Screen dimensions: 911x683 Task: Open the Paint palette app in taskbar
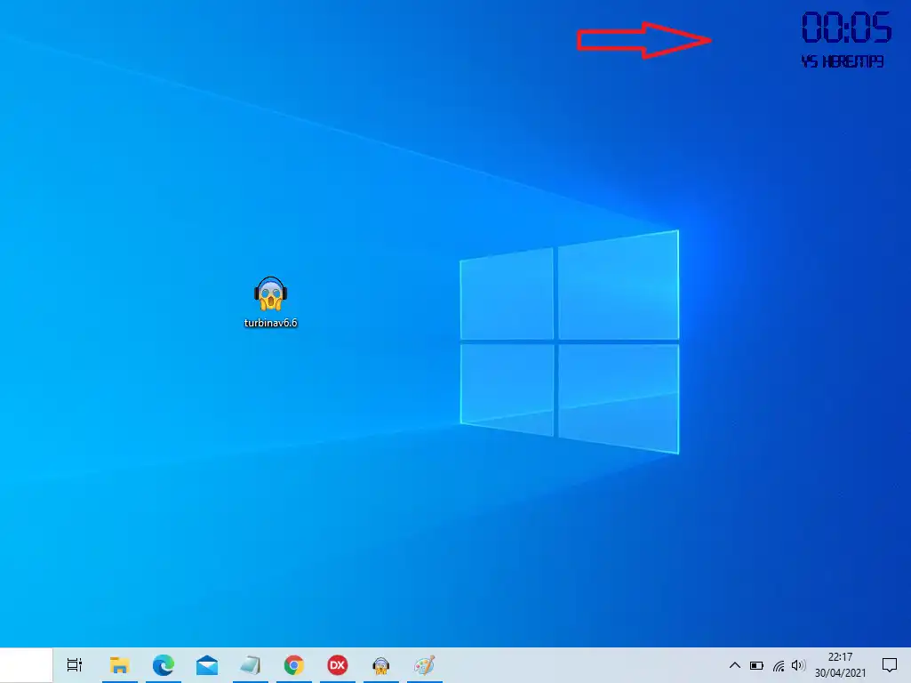click(x=425, y=665)
